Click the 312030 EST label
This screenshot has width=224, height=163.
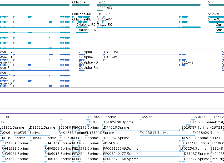click(x=65, y=128)
